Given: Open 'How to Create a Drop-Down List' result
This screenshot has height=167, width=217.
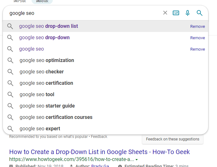Looking at the screenshot, I should point(99,152).
